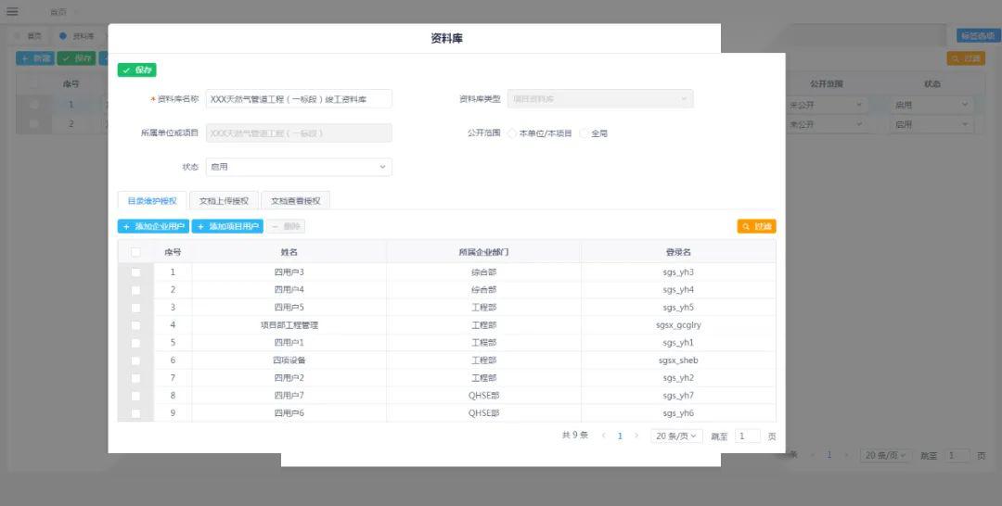Click the 添加企业用户 button
The width and height of the screenshot is (1002, 506).
[x=153, y=226]
